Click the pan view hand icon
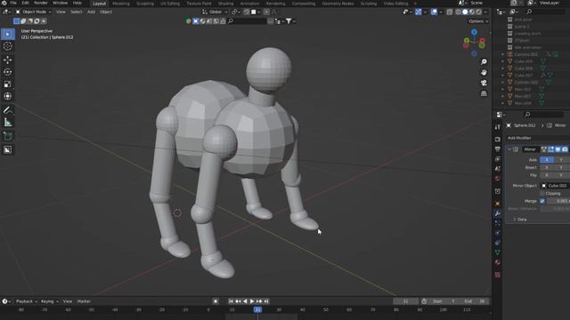The image size is (570, 320). click(484, 73)
